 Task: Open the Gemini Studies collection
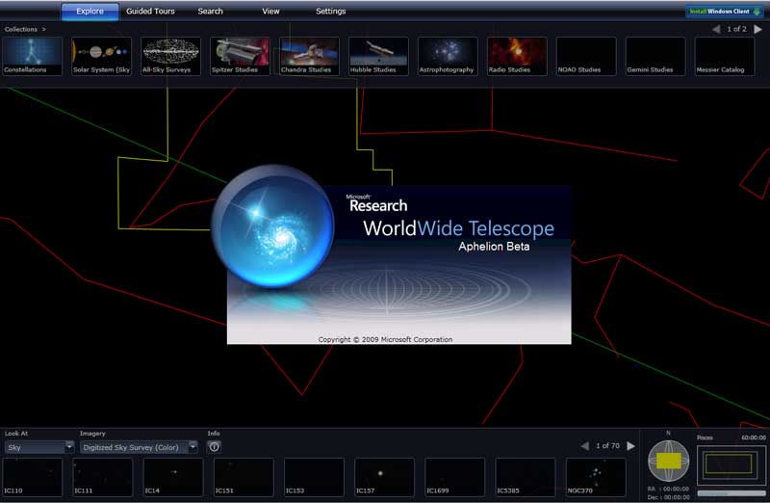[x=655, y=56]
